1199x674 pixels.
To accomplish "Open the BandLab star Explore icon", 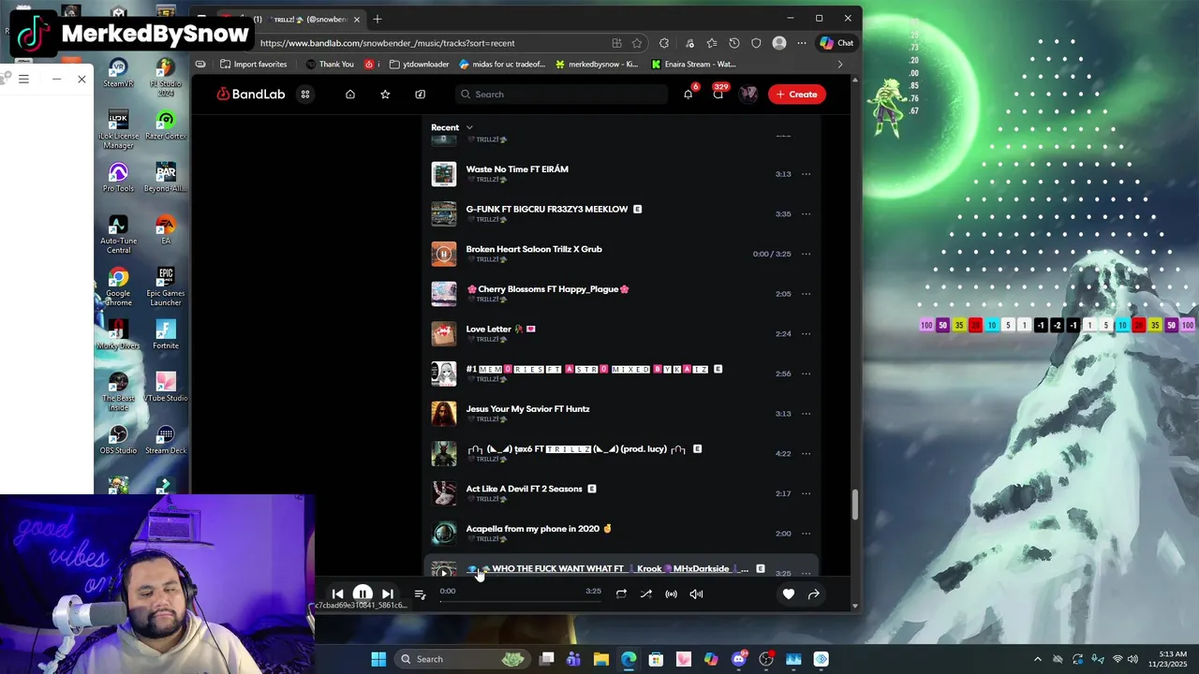I will coord(385,95).
